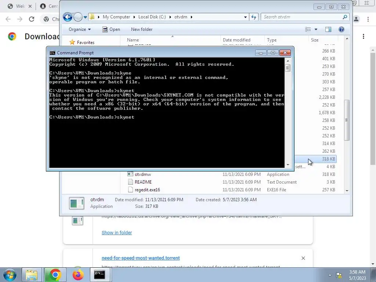Open Chrome main menu three dots
The height and width of the screenshot is (282, 376).
click(368, 19)
